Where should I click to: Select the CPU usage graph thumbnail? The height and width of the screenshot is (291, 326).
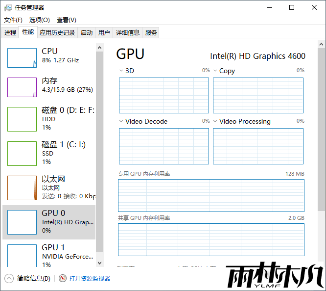[22, 58]
